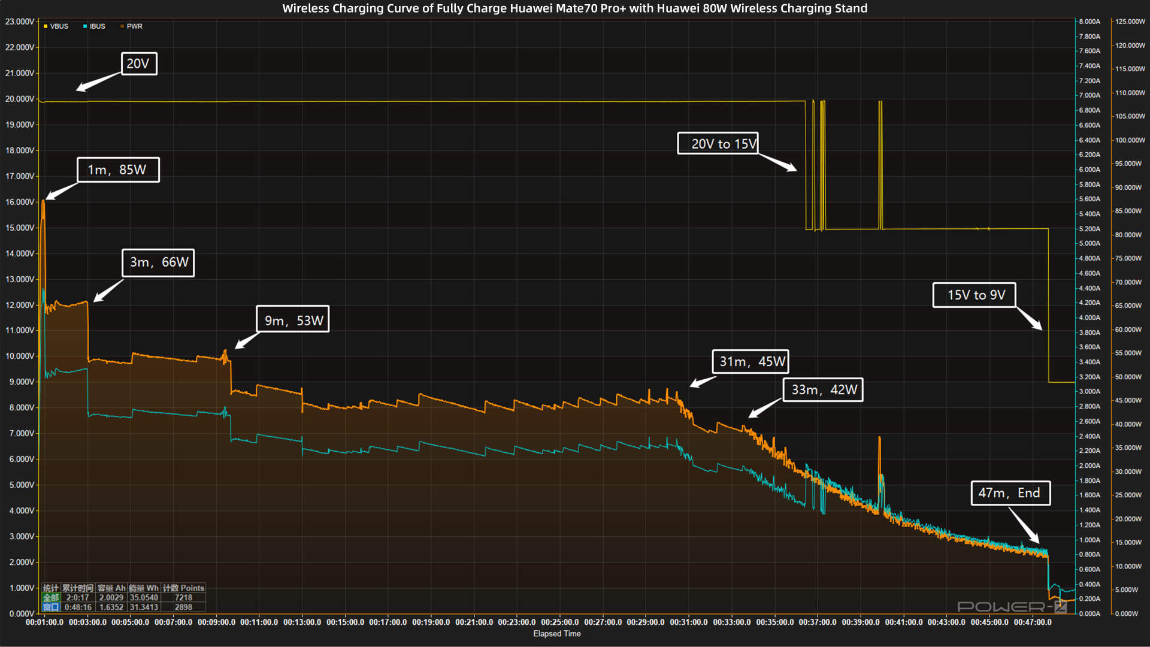Click the 20.000V voltage axis label
1150x647 pixels.
tap(20, 99)
